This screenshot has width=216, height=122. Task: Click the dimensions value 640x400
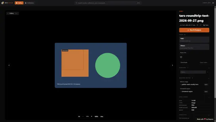pyautogui.click(x=194, y=107)
